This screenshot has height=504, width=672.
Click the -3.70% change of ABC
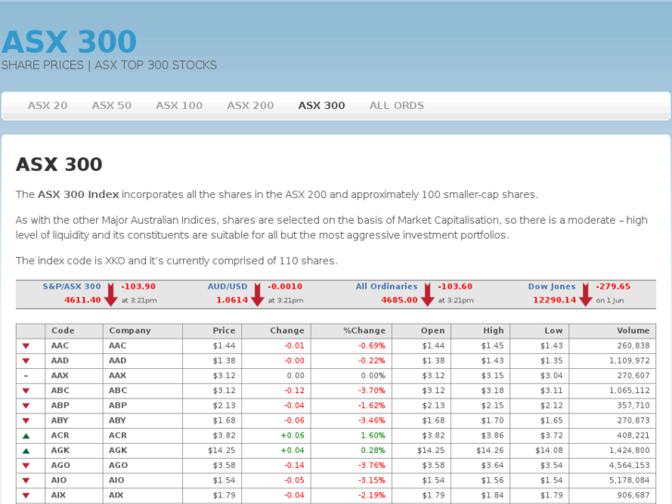(372, 391)
